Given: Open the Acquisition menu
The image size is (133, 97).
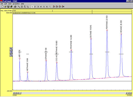Looking at the screenshot, I should pyautogui.click(x=16, y=4).
